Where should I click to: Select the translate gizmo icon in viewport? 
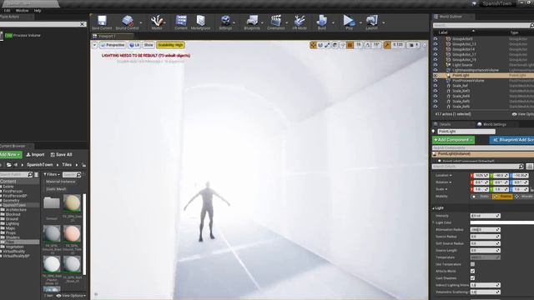pyautogui.click(x=314, y=45)
